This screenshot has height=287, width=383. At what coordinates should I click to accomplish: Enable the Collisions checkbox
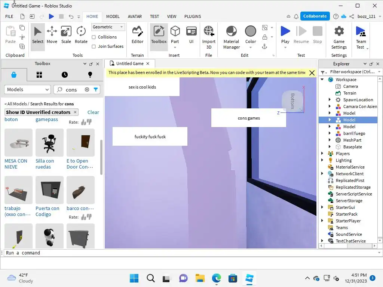pos(94,37)
